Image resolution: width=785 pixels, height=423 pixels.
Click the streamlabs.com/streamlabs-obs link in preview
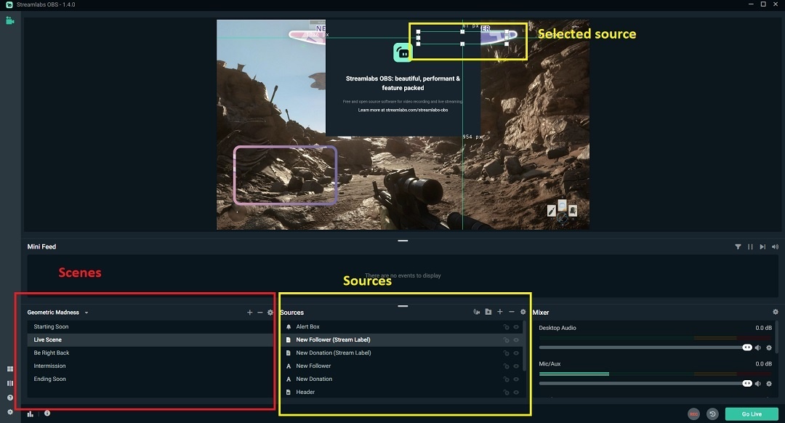tap(416, 110)
